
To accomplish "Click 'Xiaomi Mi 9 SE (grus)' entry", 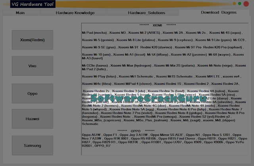I will click(99, 48).
